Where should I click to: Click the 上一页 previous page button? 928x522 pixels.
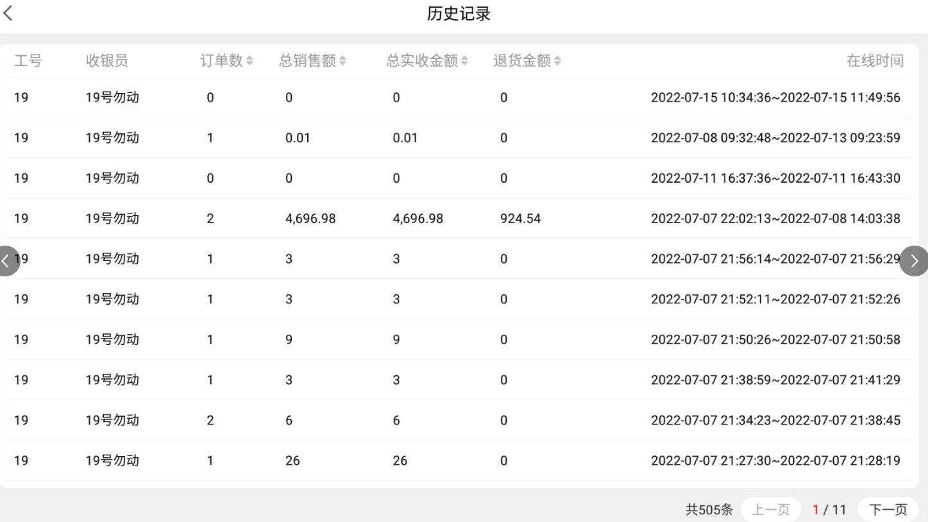click(x=770, y=510)
